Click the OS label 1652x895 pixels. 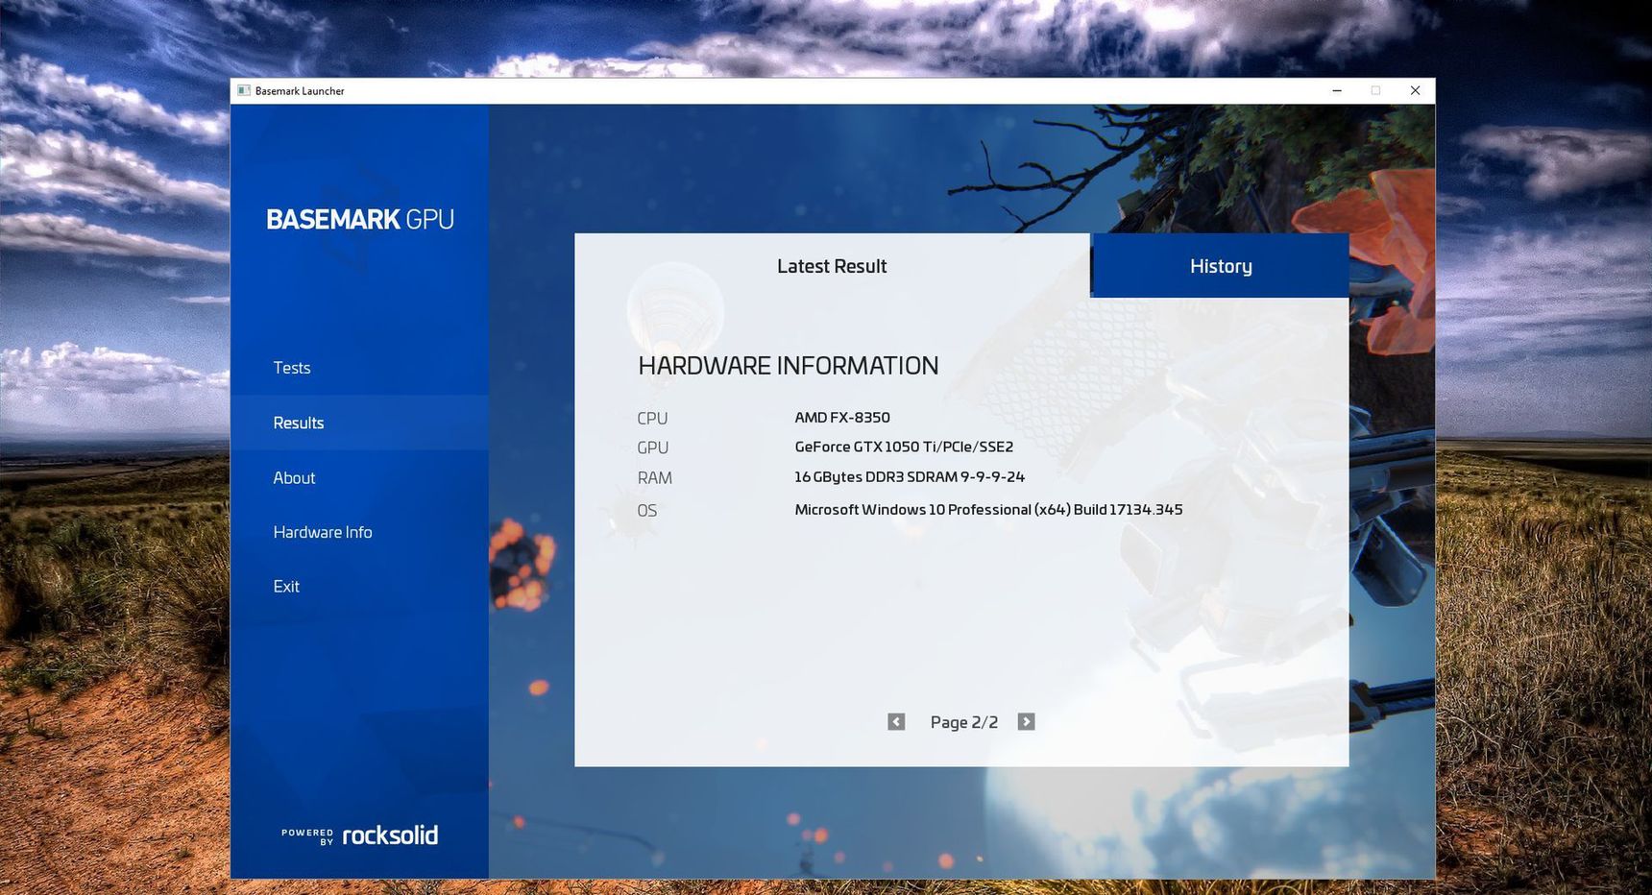(647, 511)
